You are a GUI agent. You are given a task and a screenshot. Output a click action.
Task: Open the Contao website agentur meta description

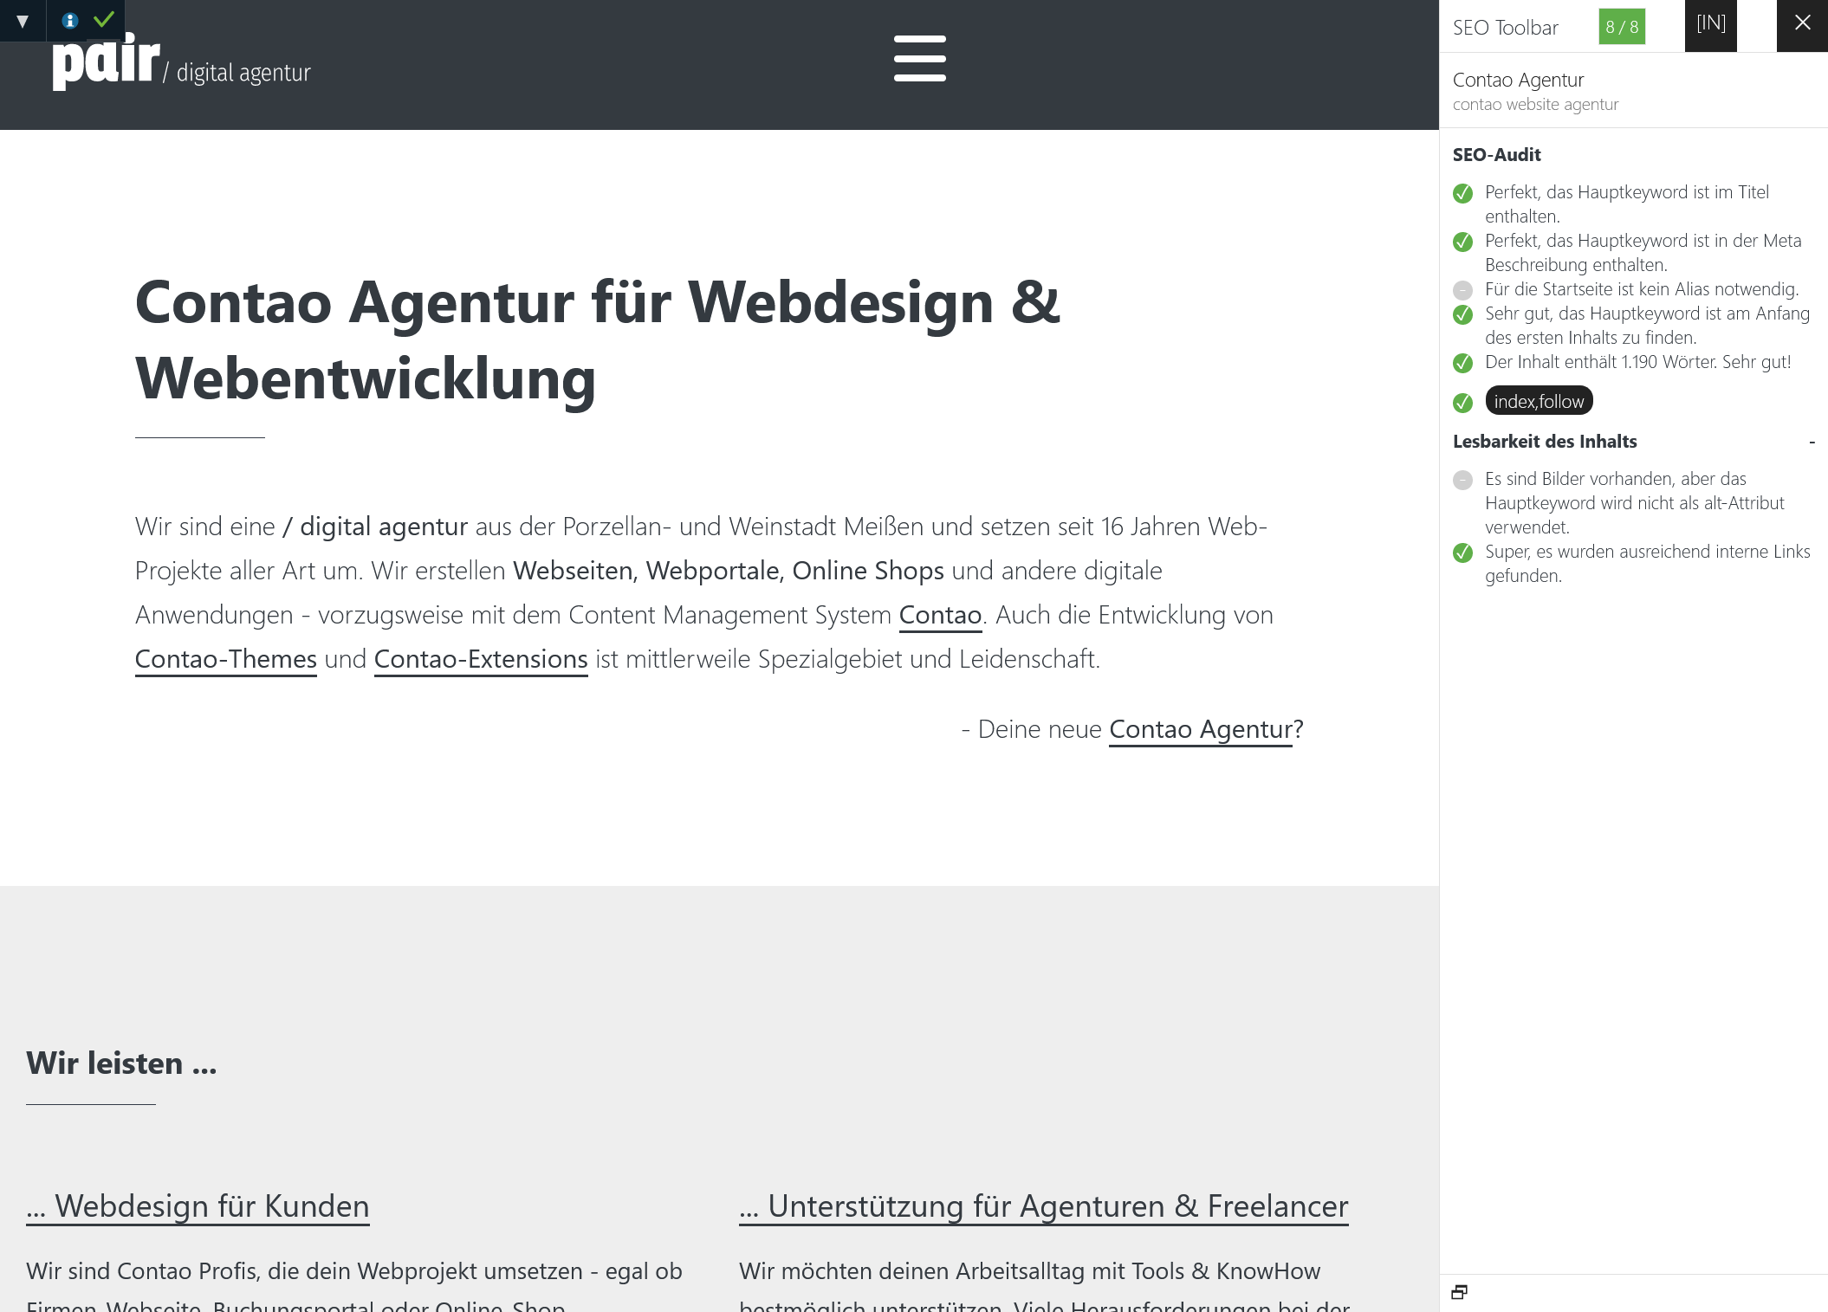1537,105
